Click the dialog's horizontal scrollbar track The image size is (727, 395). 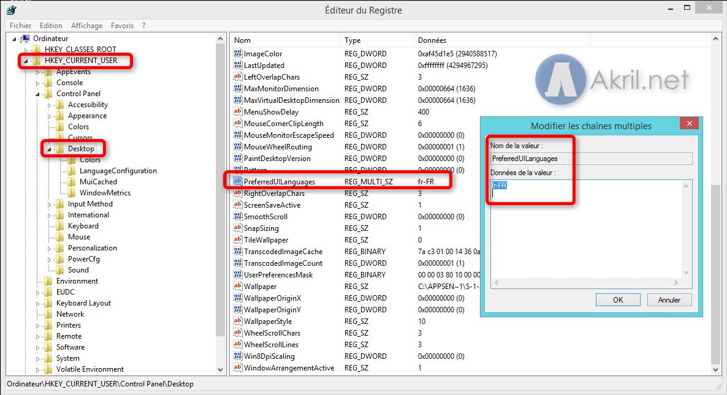[x=587, y=282]
